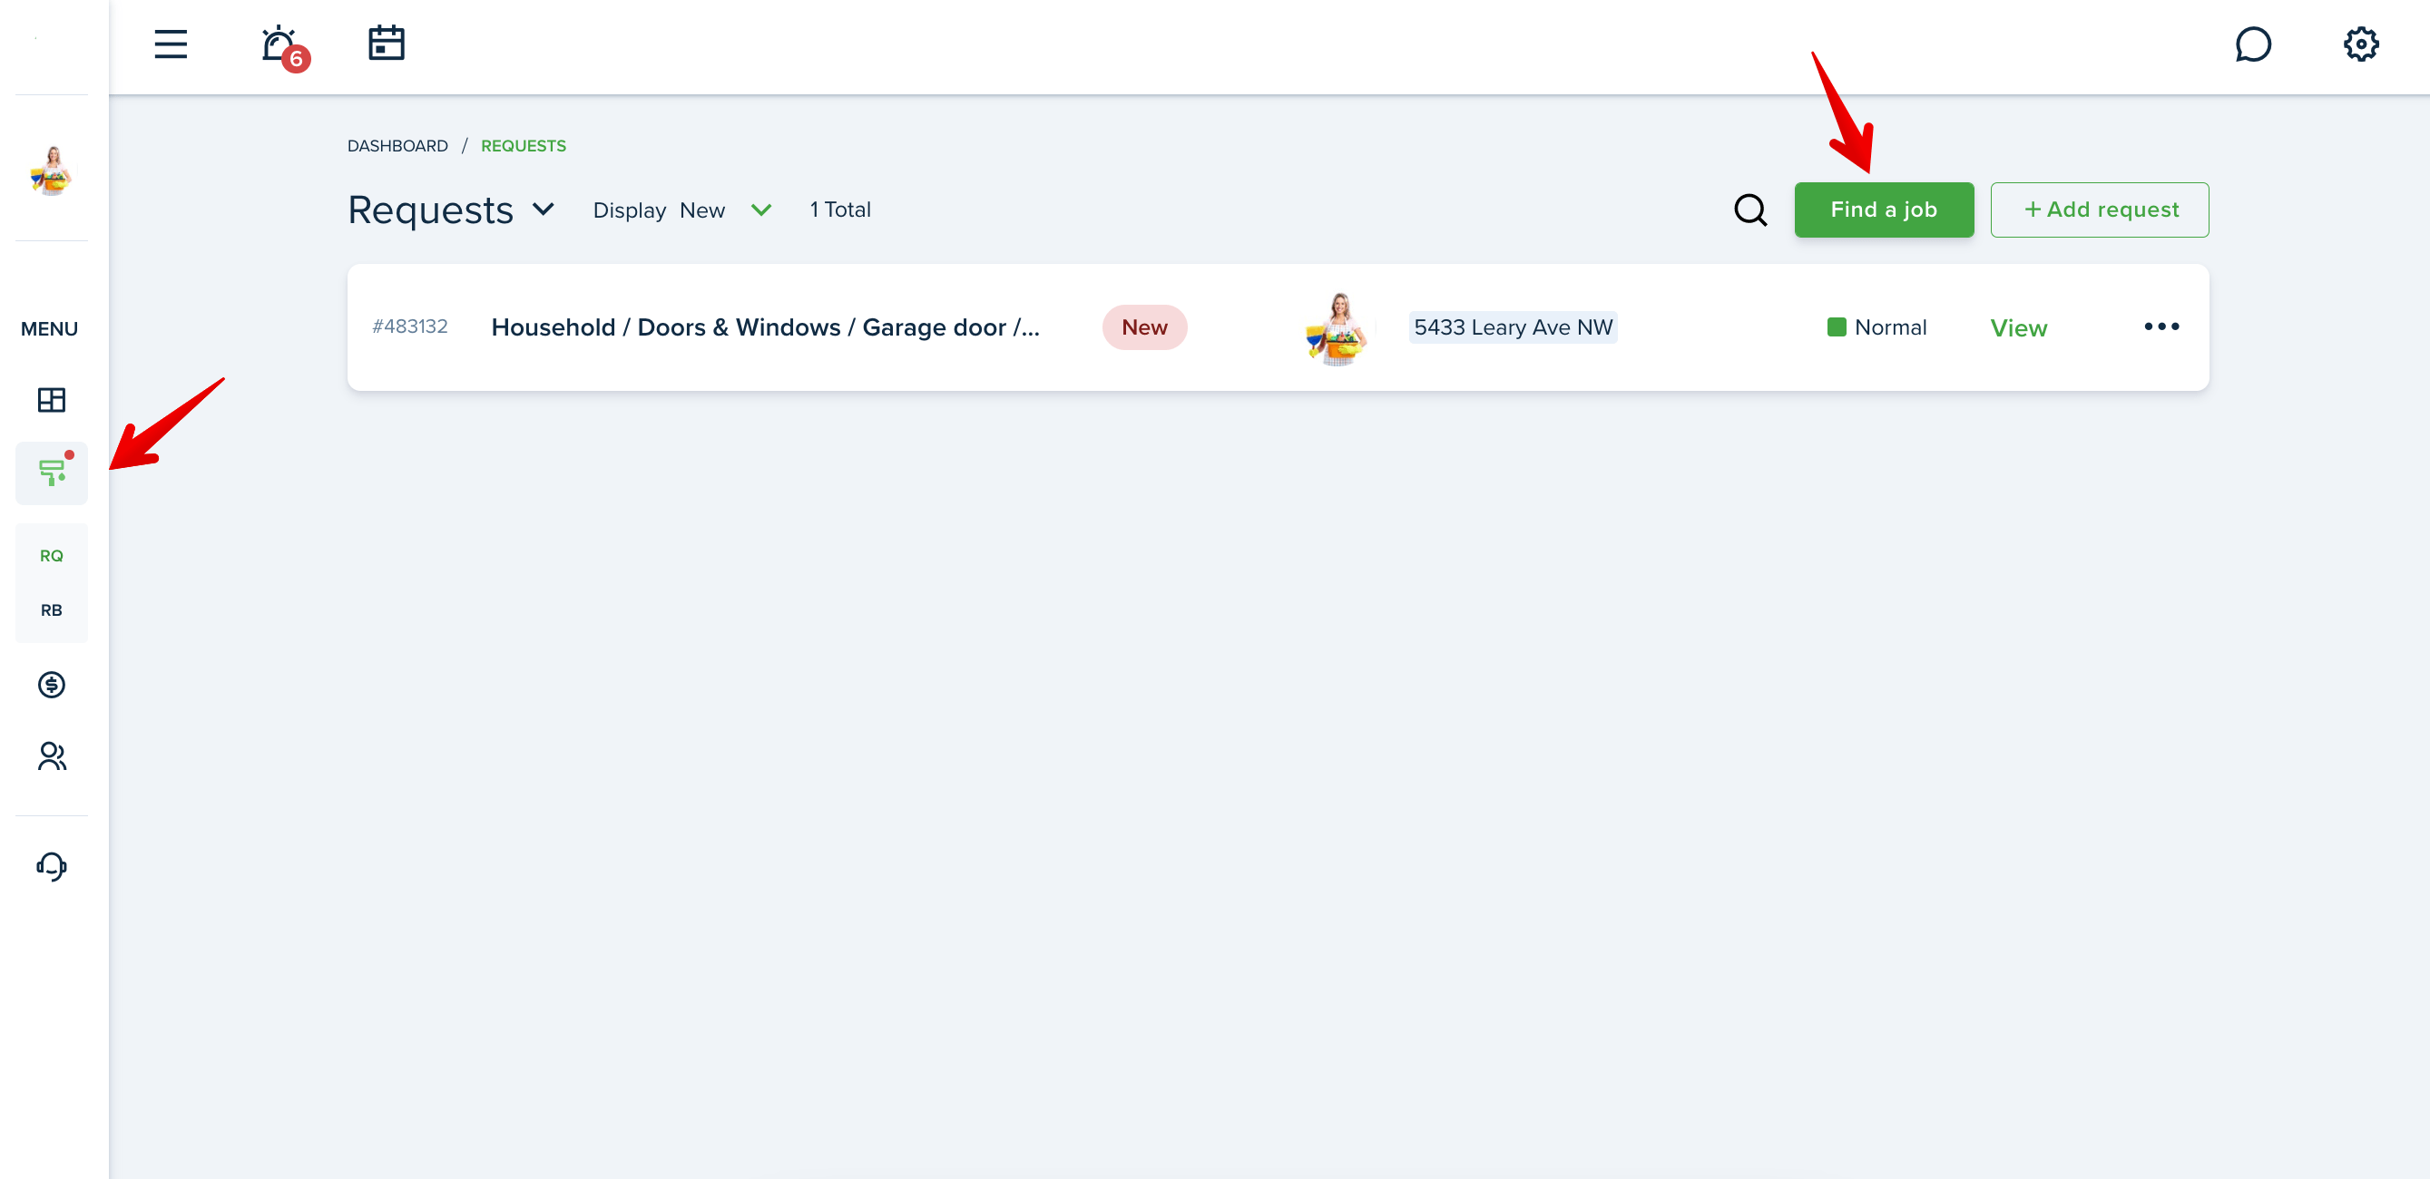Click the MENU label in sidebar
2430x1179 pixels.
coord(49,329)
